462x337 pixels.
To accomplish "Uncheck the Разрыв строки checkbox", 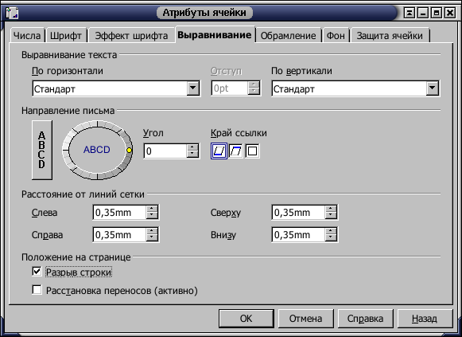I will [x=37, y=271].
